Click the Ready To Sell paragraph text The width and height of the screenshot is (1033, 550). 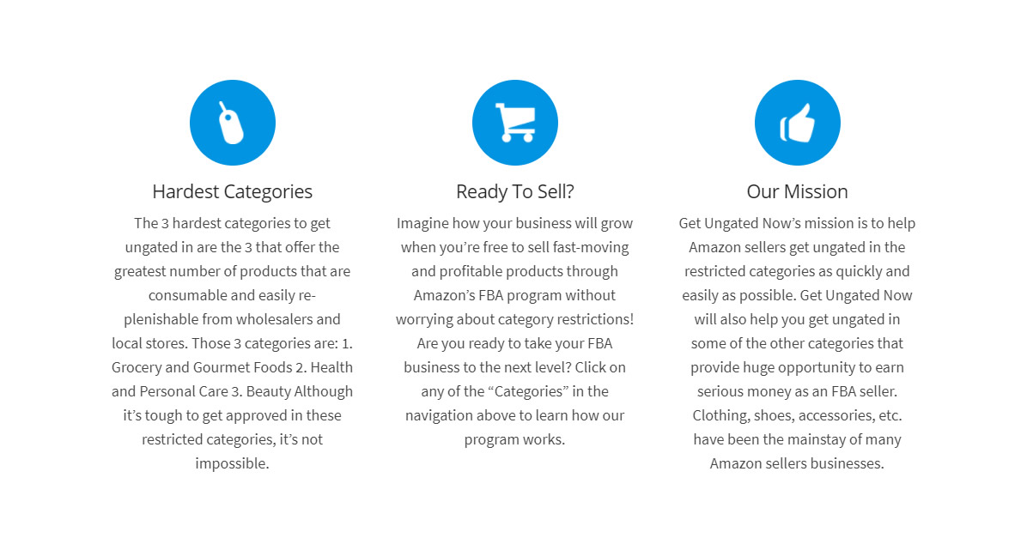tap(515, 331)
